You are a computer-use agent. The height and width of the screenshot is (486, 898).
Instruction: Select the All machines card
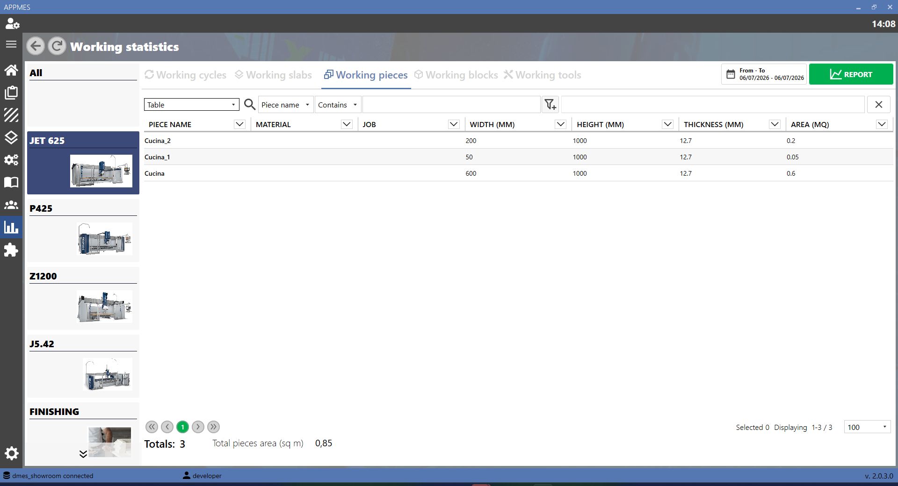[x=83, y=95]
